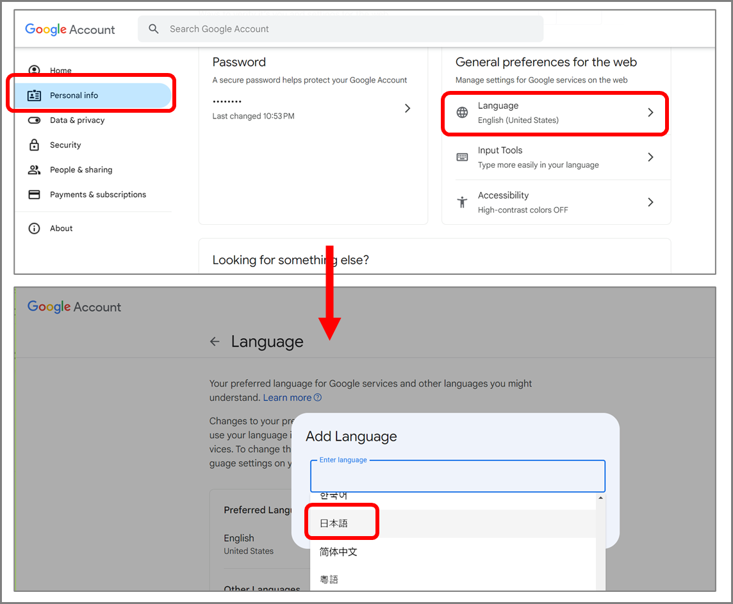Select 粵語 from the language list
The width and height of the screenshot is (733, 604).
click(452, 580)
